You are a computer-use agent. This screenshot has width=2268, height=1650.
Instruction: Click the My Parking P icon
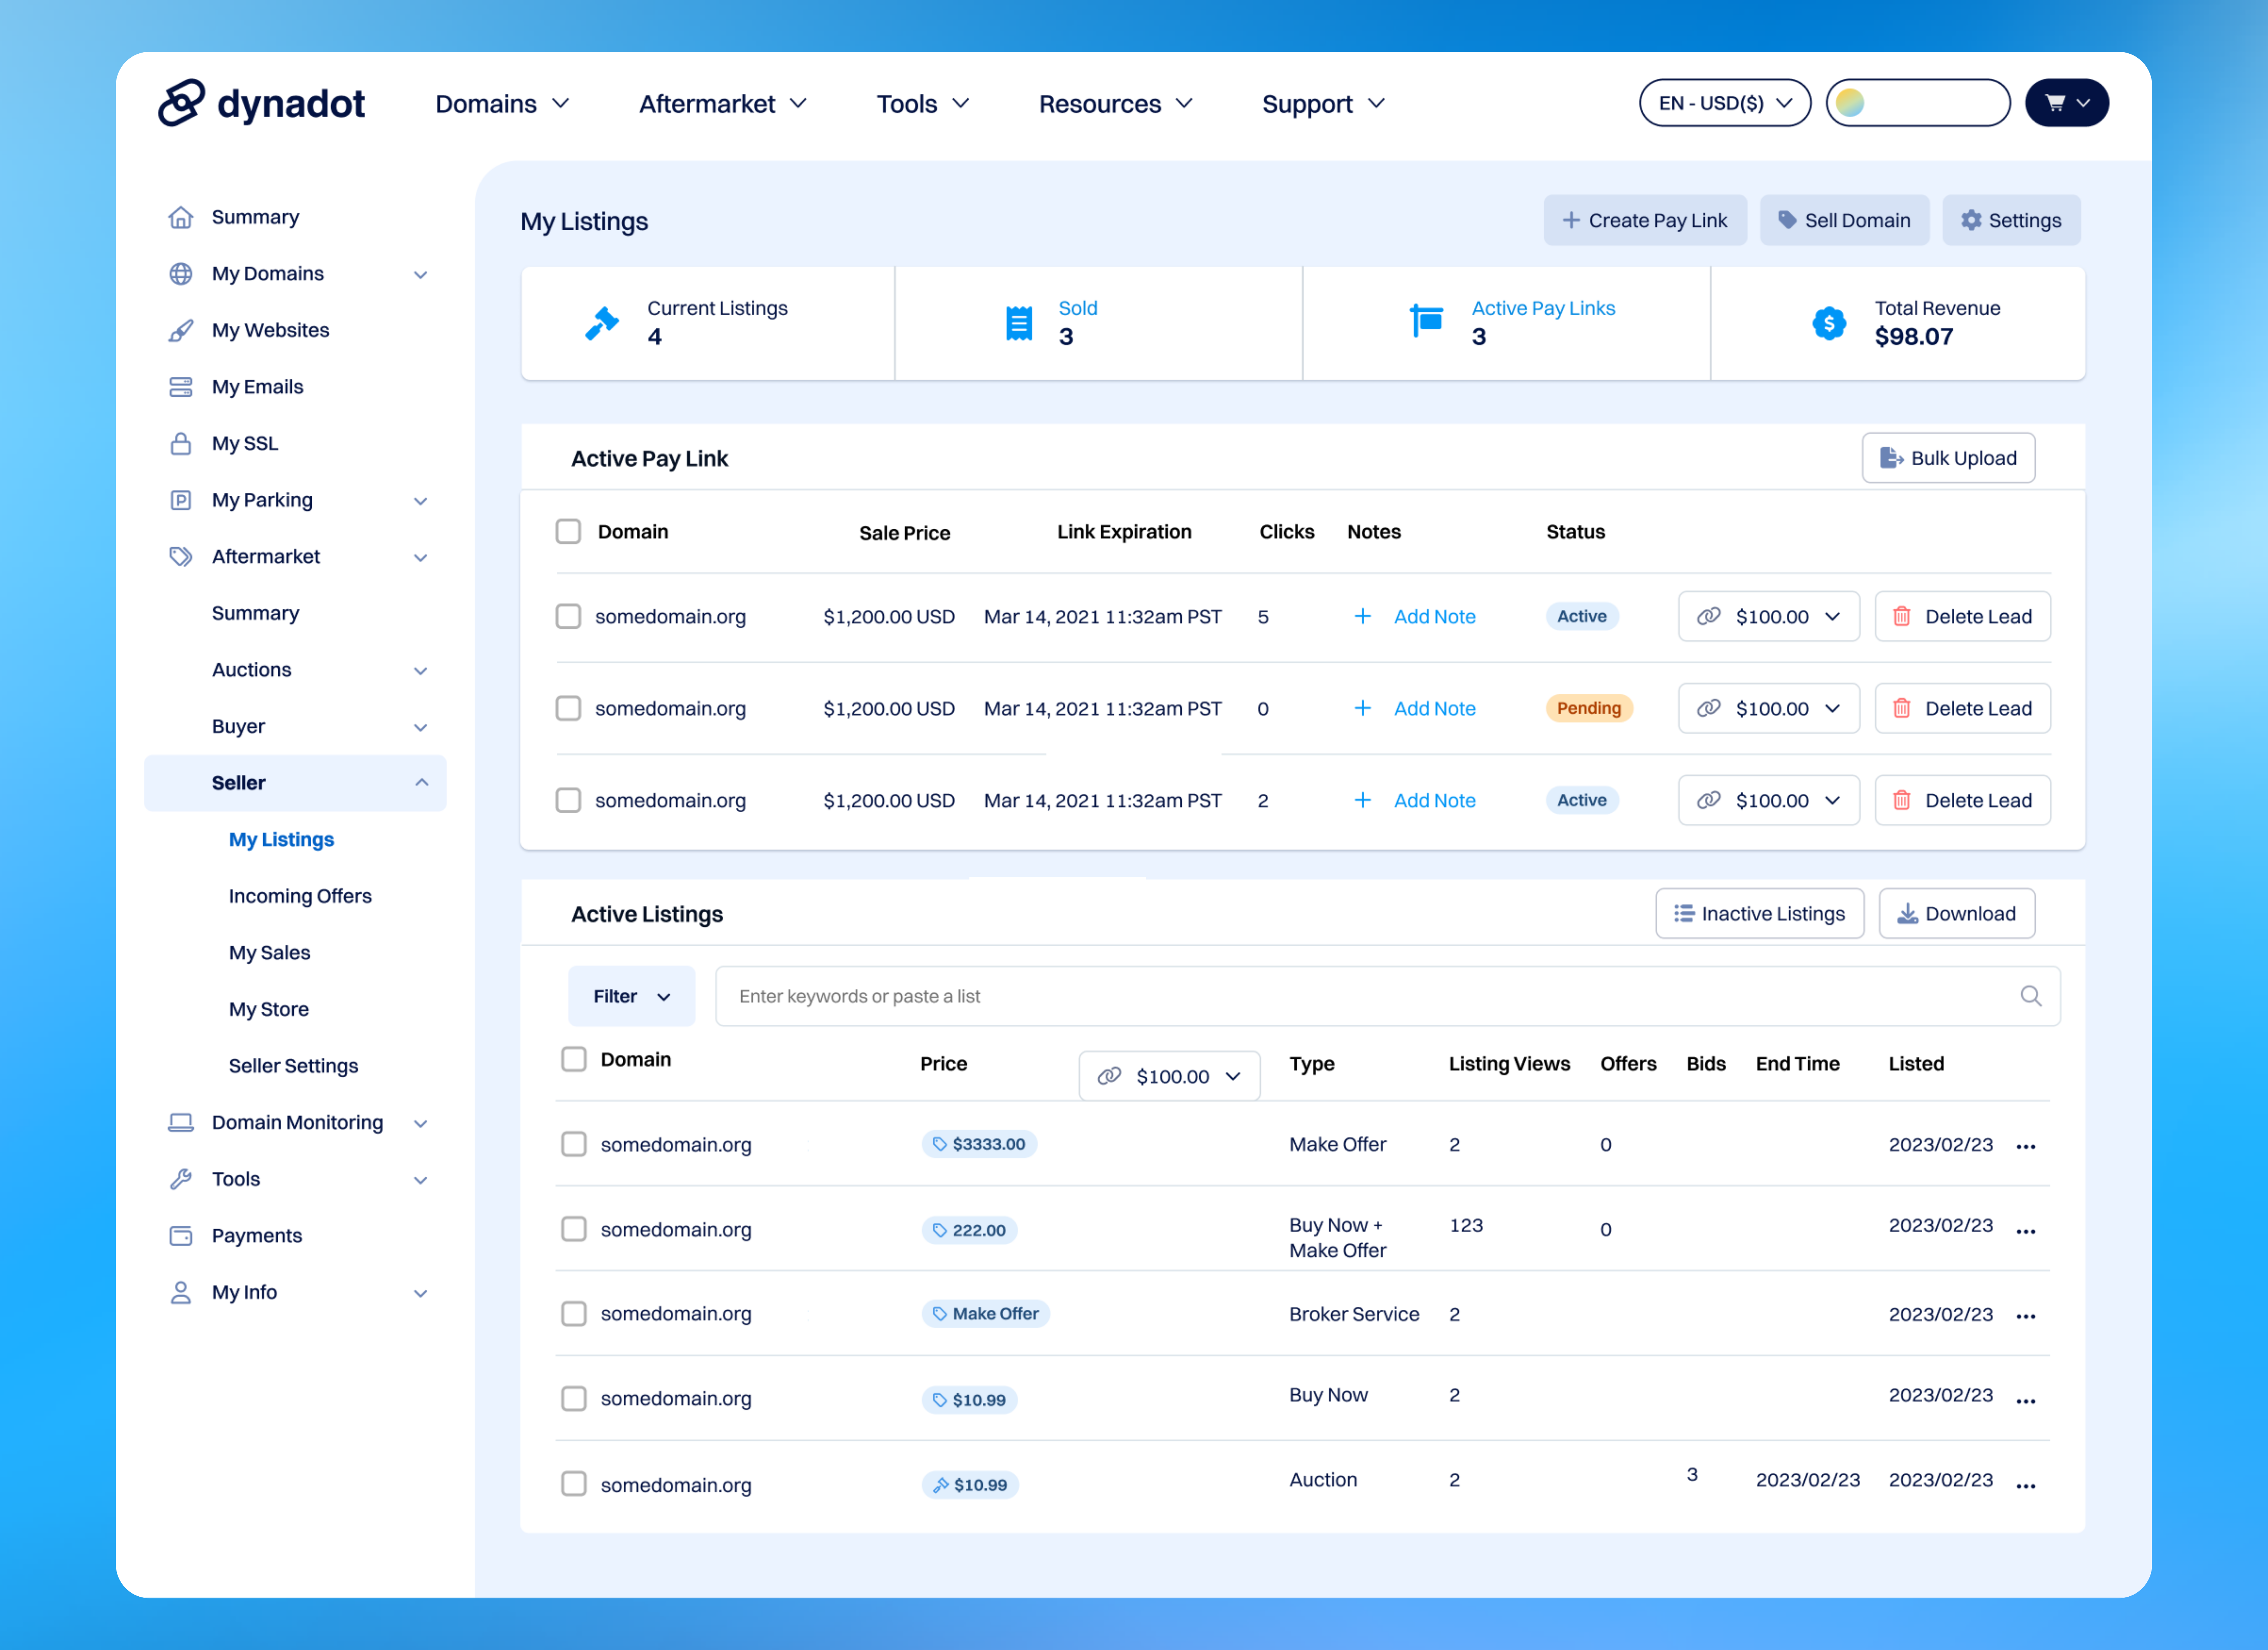point(181,500)
